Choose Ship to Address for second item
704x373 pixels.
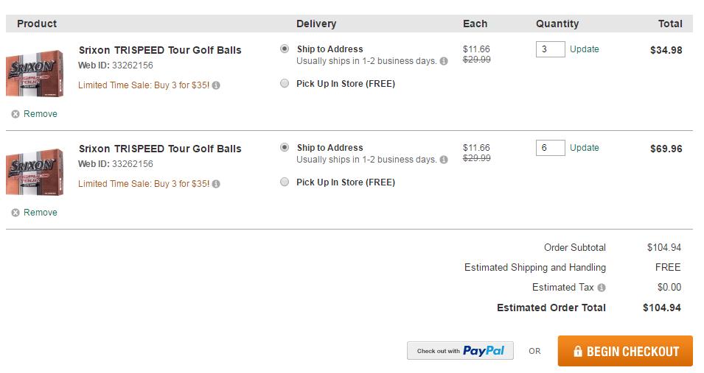coord(285,148)
